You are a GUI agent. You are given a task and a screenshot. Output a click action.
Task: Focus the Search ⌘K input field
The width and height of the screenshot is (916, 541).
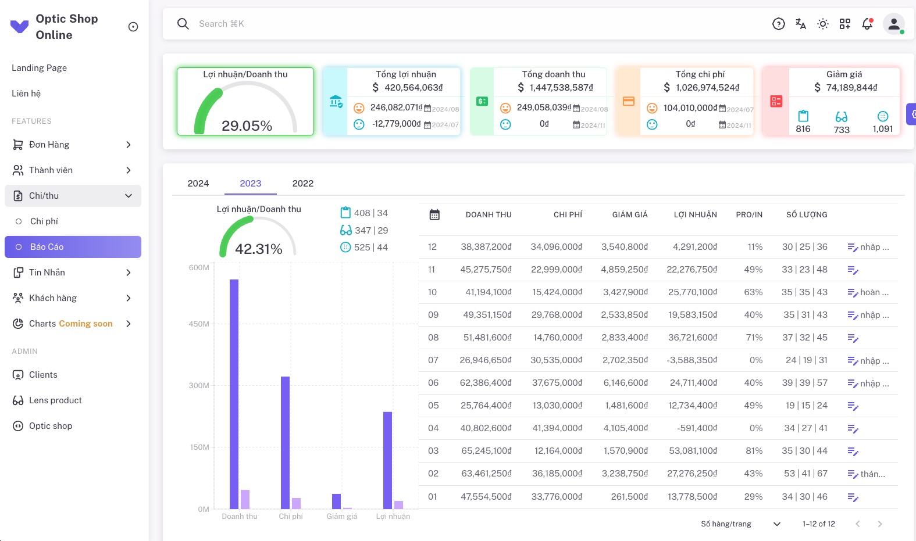(477, 24)
